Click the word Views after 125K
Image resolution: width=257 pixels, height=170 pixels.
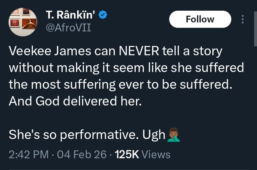pyautogui.click(x=156, y=154)
